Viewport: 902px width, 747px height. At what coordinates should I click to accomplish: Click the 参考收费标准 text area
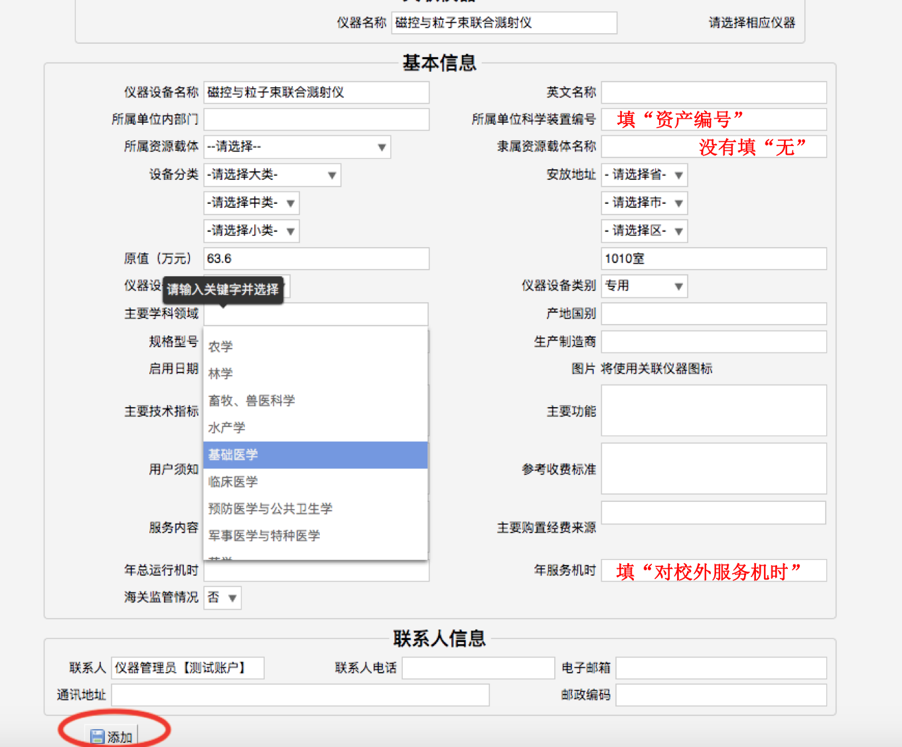(x=714, y=469)
